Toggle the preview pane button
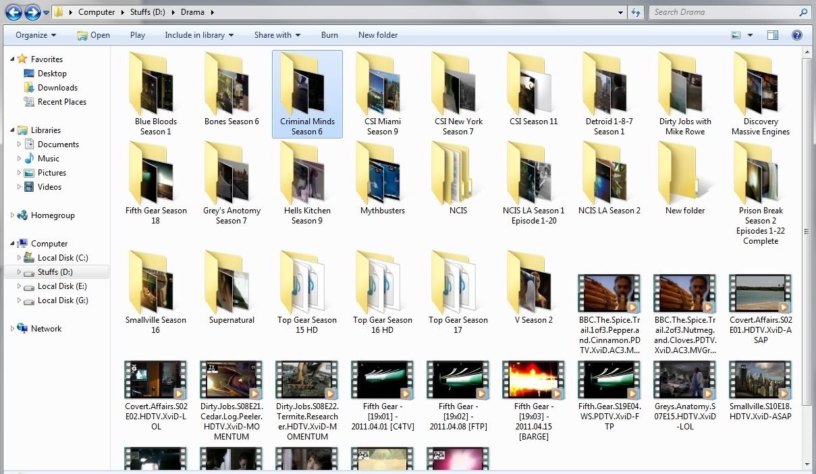 (x=773, y=35)
